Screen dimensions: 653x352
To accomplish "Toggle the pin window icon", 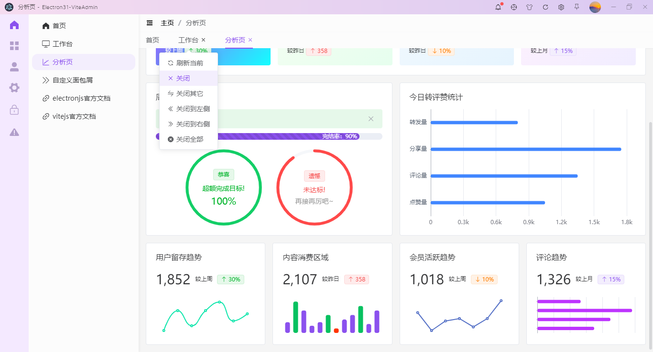I will [x=577, y=7].
